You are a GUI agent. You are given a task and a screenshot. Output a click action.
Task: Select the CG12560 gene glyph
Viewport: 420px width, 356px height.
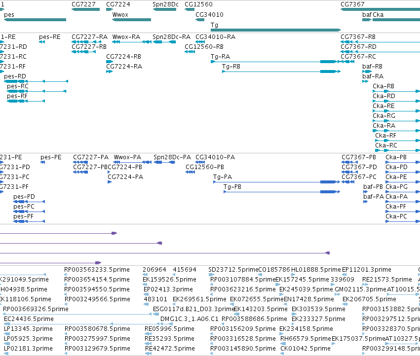click(190, 10)
